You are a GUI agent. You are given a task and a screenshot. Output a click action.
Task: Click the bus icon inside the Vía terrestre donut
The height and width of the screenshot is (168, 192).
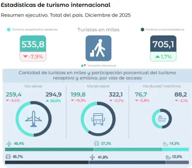pyautogui.click(x=98, y=119)
